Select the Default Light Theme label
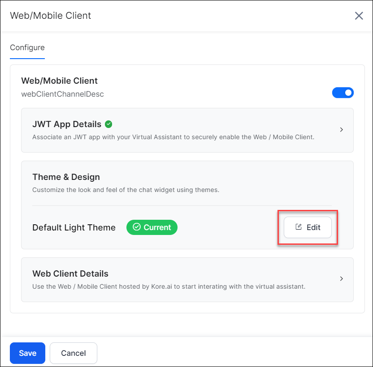 [74, 227]
